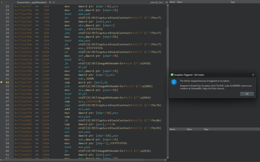Click jump target RtlImageNtHeaderEx+0x125 (772a2085)

point(115,86)
